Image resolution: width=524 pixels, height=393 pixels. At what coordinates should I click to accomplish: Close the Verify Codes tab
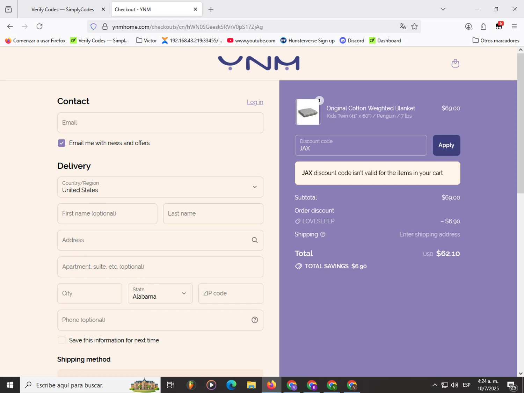pos(103,9)
